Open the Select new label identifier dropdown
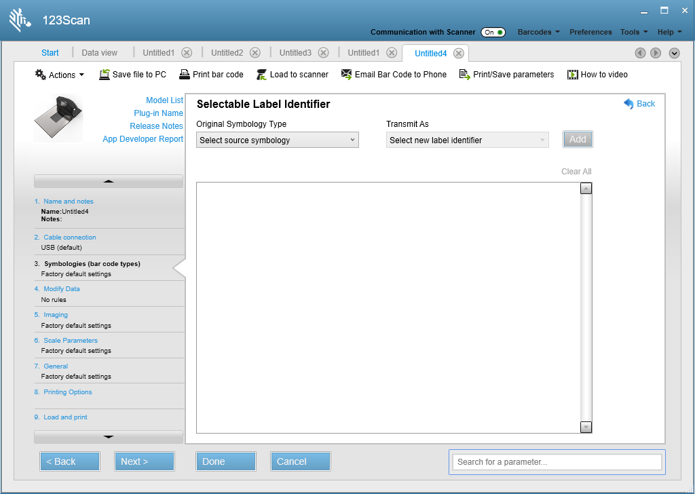695x494 pixels. tap(467, 139)
